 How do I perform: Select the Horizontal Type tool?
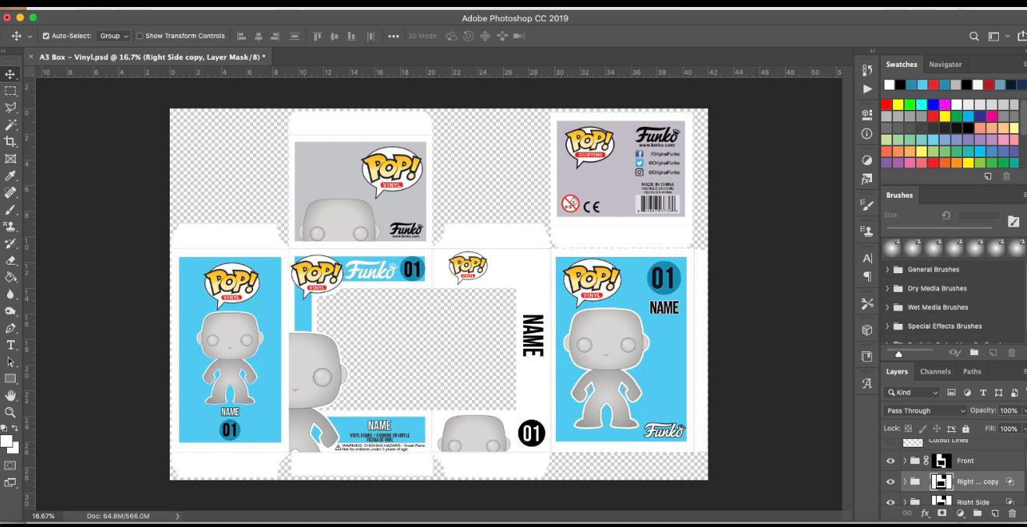[x=11, y=343]
